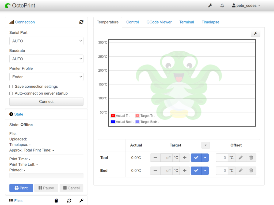Increase Bed target temperature with plus
Screen dimensions: 274x205
click(x=185, y=171)
